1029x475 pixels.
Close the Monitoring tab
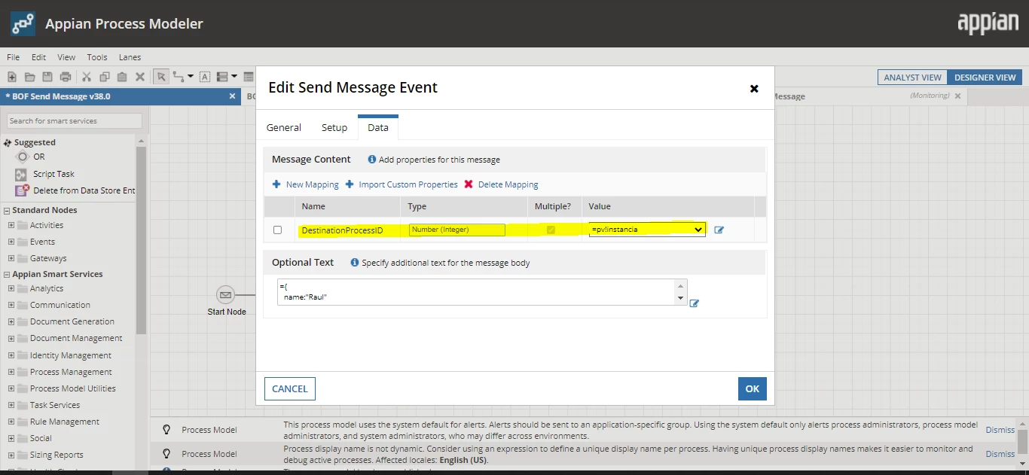coord(958,96)
